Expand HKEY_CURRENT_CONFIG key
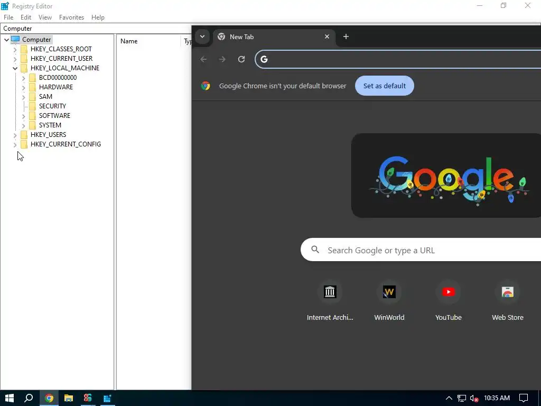Viewport: 541px width, 406px height. [15, 144]
